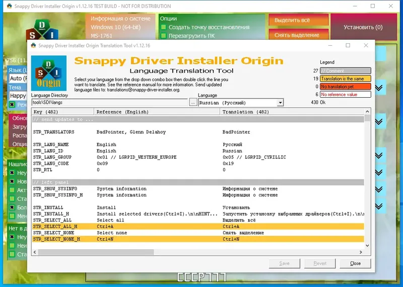Image resolution: width=403 pixels, height=287 pixels.
Task: Toggle the Нов filter checkbox in main window
Action: (12, 181)
